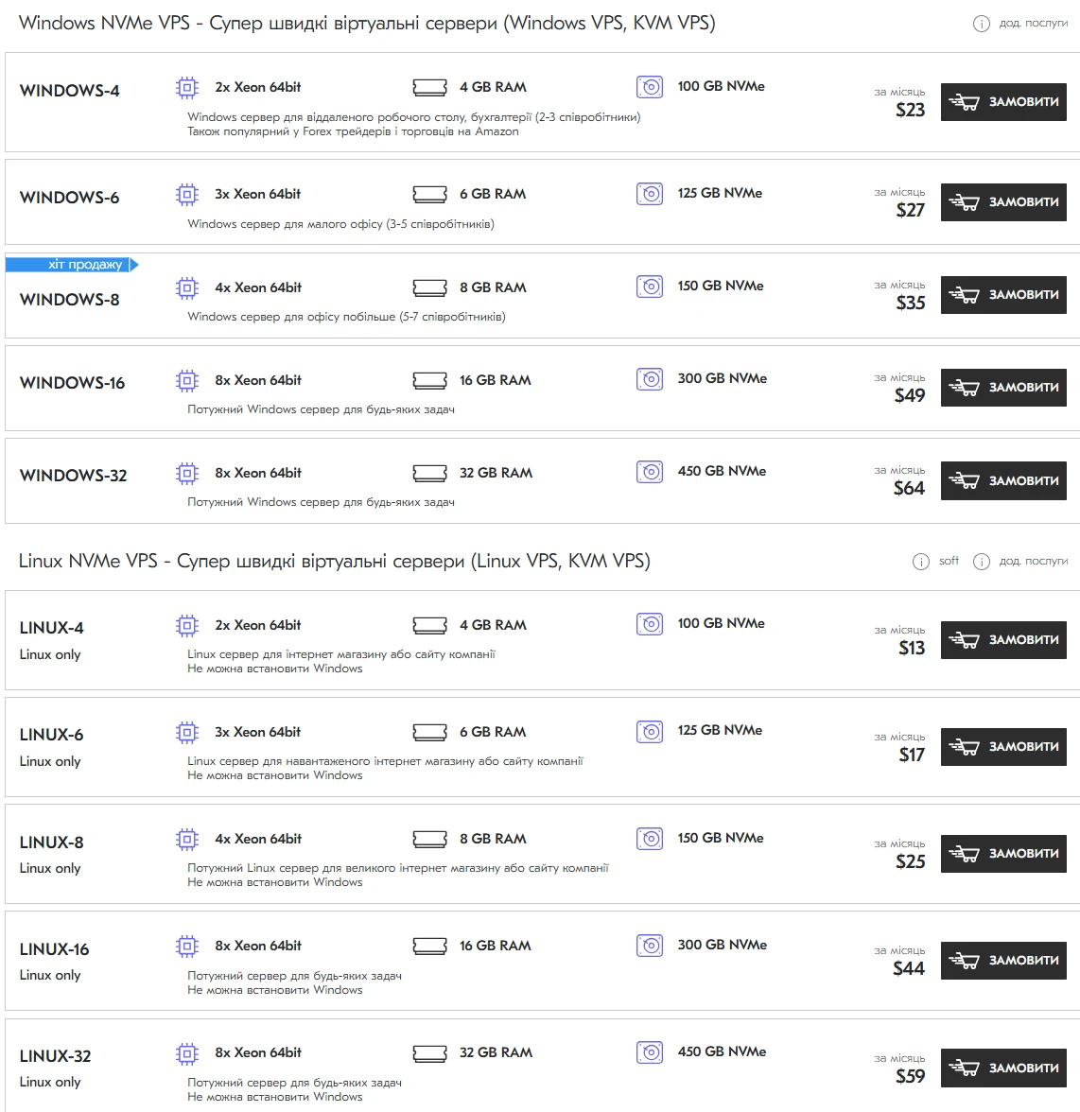Click the info icon in the Windows VPS header
The width and height of the screenshot is (1080, 1112).
pyautogui.click(x=982, y=24)
